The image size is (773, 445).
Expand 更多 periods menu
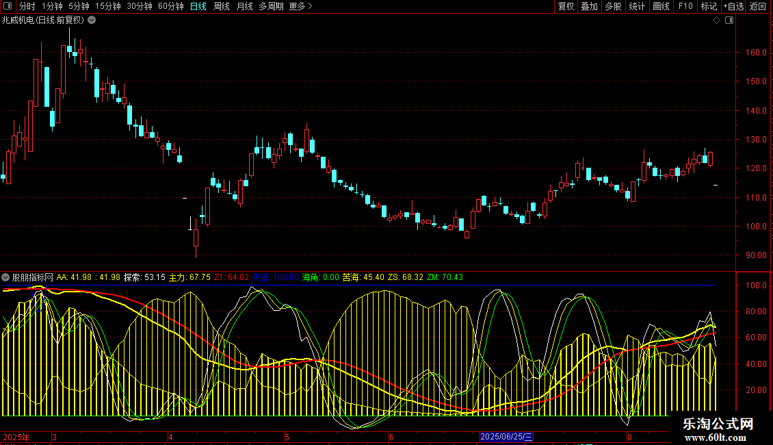tap(300, 6)
